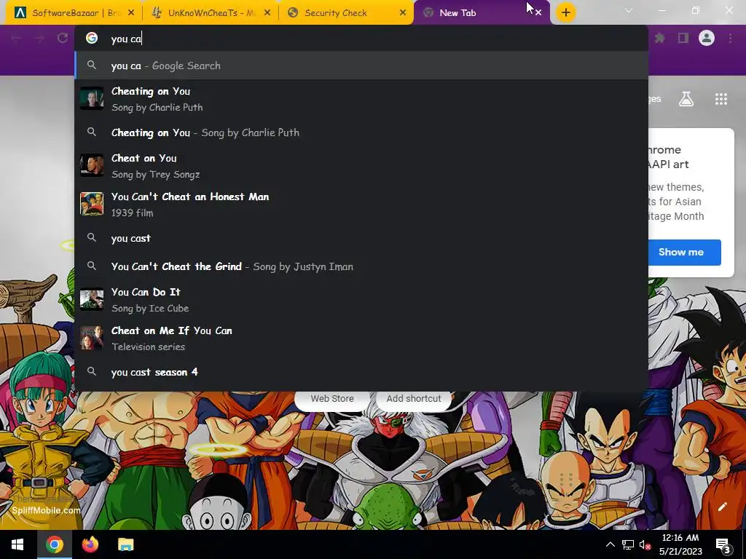
Task: Customize Chrome with the pencil icon
Action: tap(722, 507)
